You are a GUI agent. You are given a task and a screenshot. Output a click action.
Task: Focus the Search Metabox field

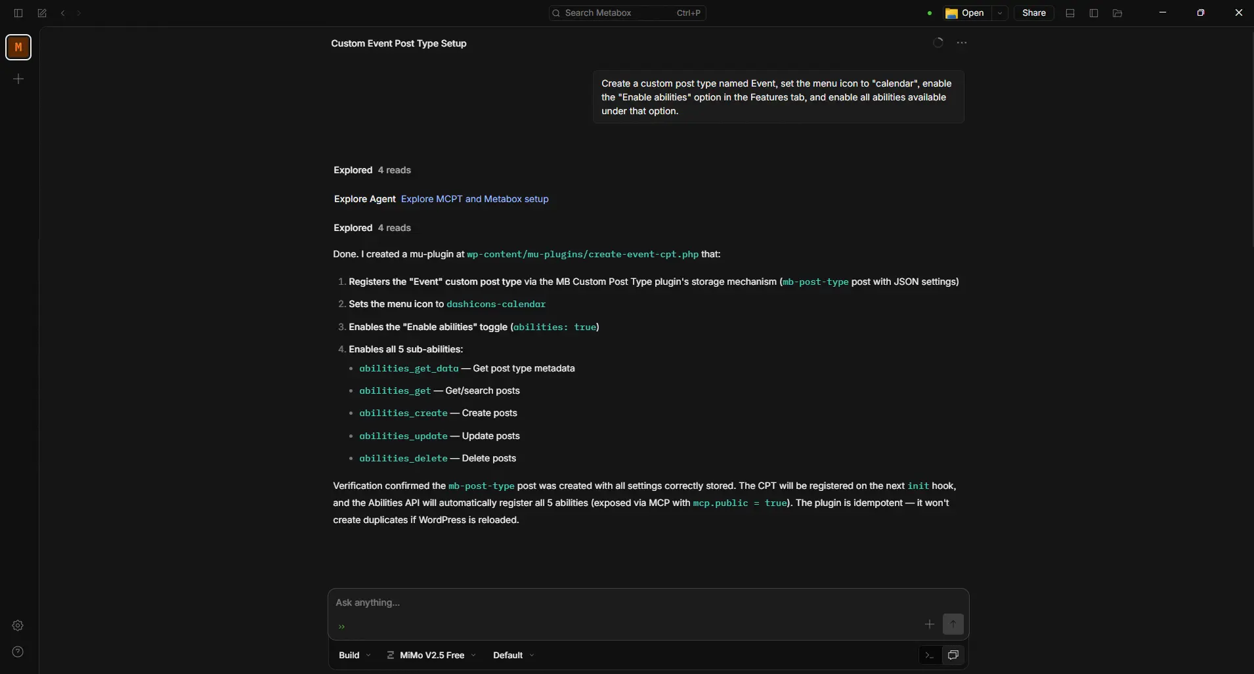(x=628, y=13)
